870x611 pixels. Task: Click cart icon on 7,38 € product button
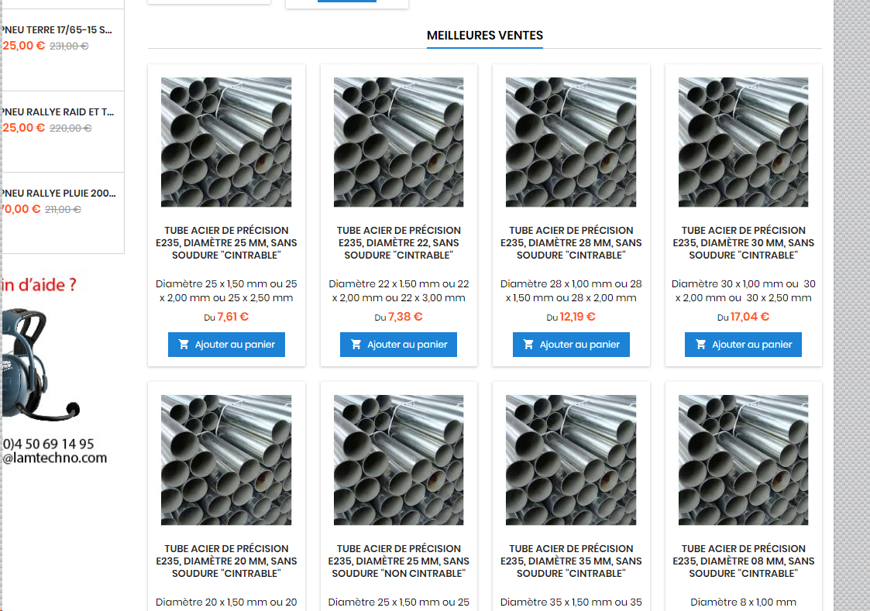[356, 345]
